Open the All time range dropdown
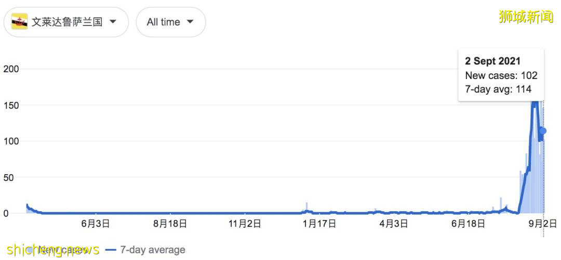This screenshot has height=260, width=561. point(170,22)
